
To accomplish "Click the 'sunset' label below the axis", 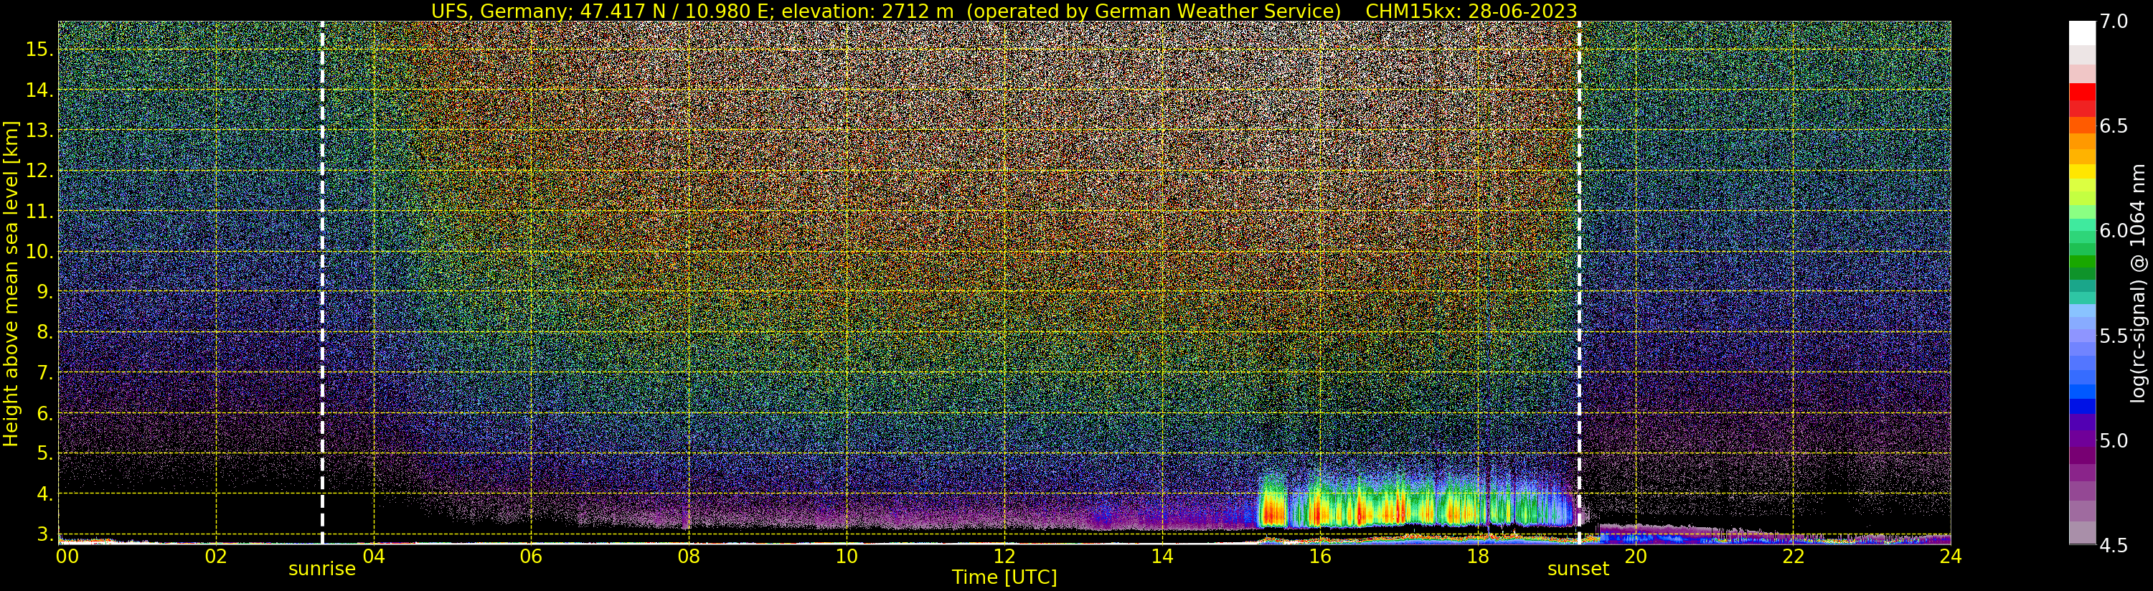I will (x=1578, y=569).
